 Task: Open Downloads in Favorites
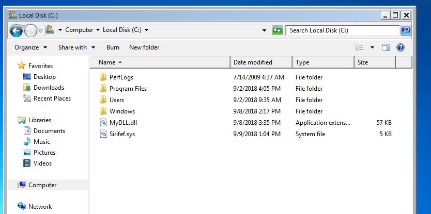[43, 88]
